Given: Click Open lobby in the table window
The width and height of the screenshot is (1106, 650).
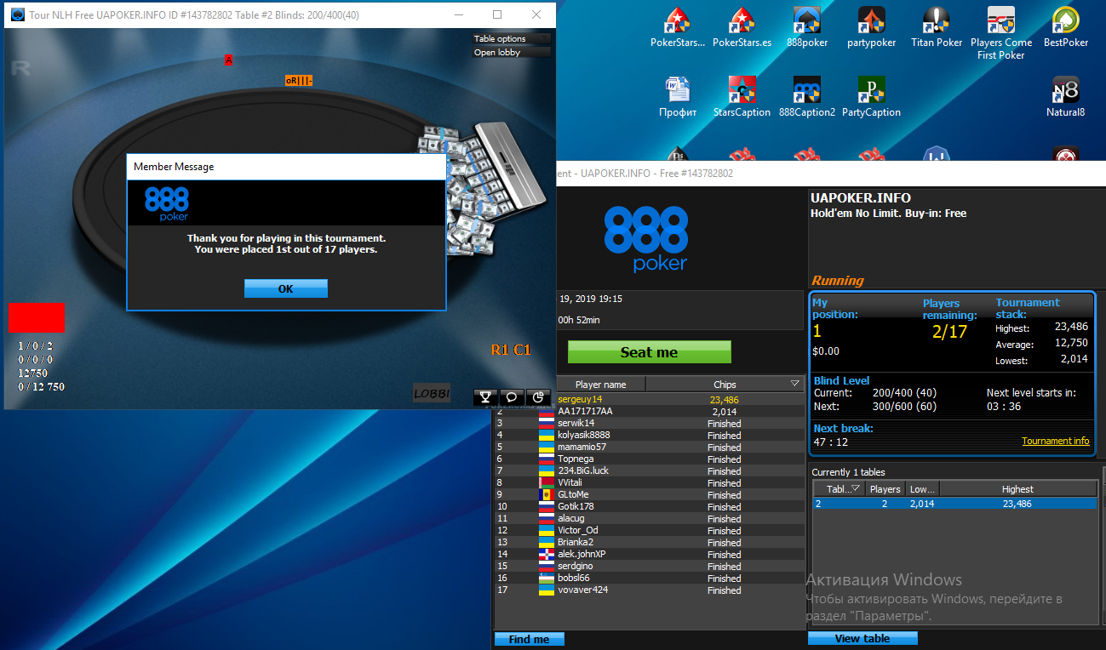Looking at the screenshot, I should coord(512,52).
